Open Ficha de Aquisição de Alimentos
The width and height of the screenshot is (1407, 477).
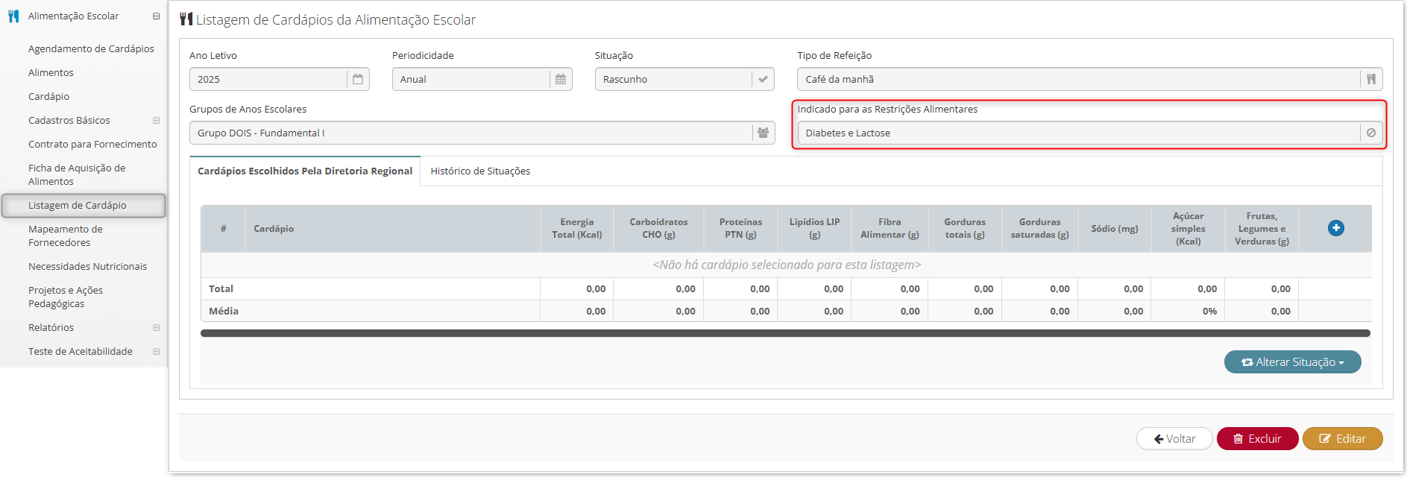point(77,174)
